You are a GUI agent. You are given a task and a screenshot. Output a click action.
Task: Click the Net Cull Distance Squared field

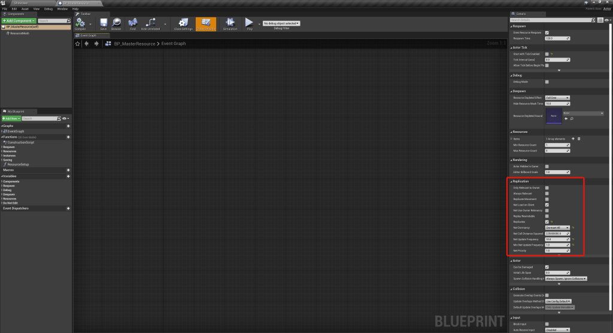pyautogui.click(x=557, y=234)
